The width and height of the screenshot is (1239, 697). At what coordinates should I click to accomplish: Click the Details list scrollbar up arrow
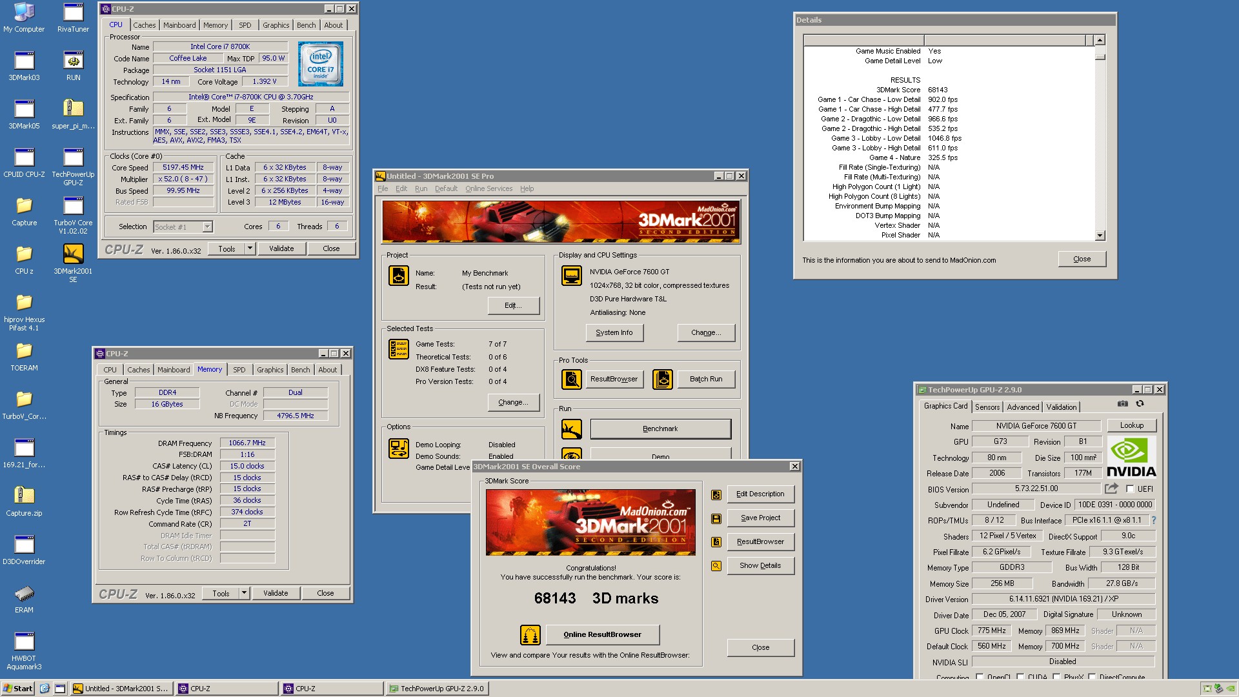coord(1100,40)
